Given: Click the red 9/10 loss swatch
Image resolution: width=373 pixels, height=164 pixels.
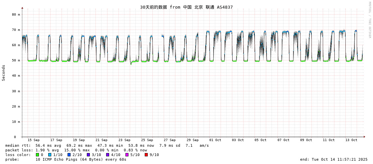Looking at the screenshot, I should 146,155.
